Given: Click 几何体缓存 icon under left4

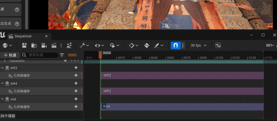Looking at the screenshot, I should click(x=10, y=91).
